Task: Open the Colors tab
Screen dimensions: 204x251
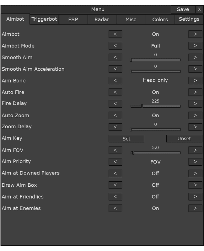Action: tap(160, 19)
